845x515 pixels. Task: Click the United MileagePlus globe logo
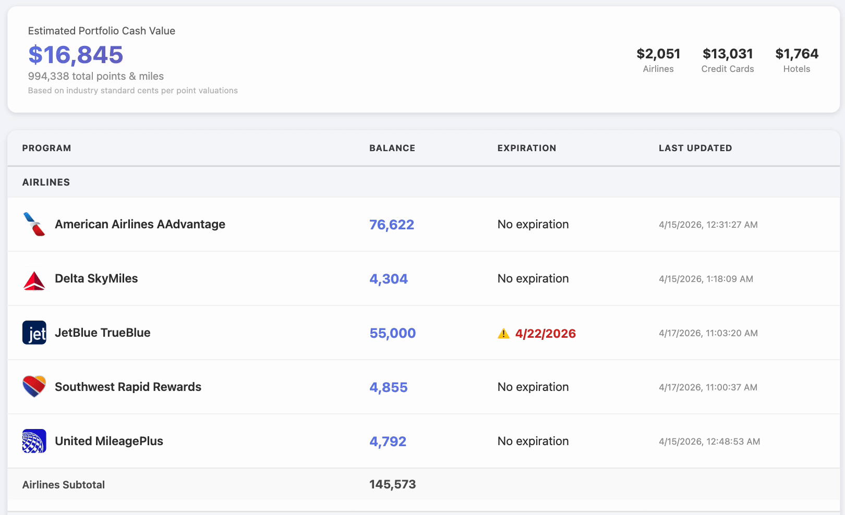(34, 441)
